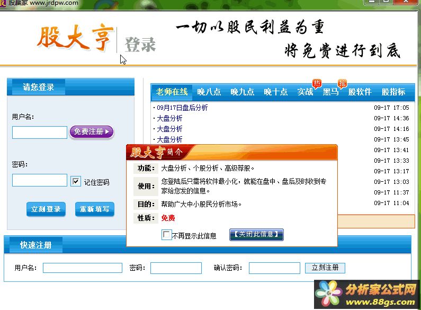This screenshot has width=421, height=310.
Task: Open the 09月17日盘后分析 article link
Action: [182, 108]
